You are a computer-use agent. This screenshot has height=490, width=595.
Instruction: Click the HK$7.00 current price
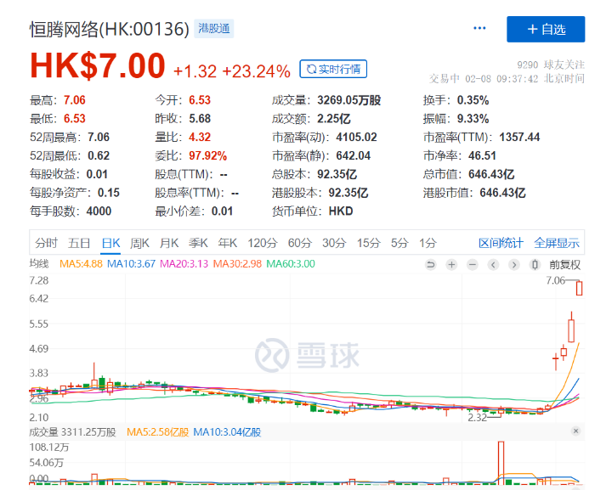click(98, 65)
